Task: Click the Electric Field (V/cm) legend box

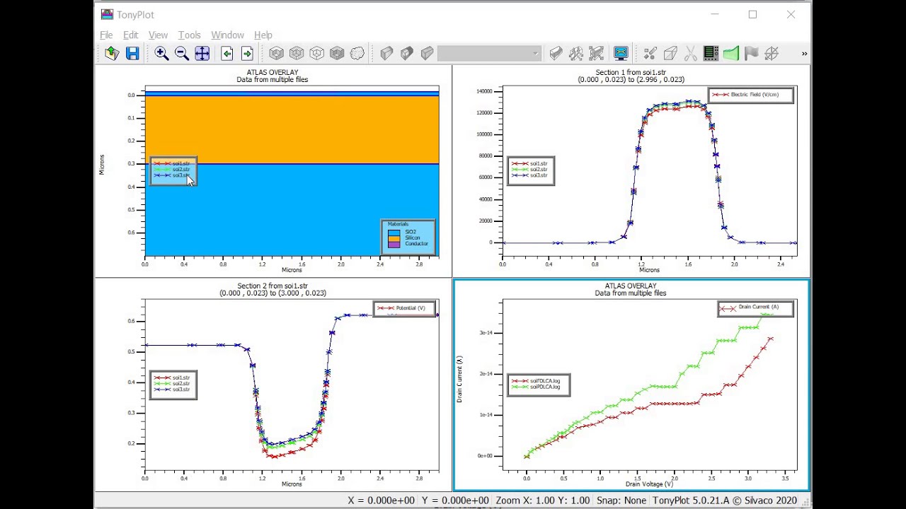Action: 751,95
